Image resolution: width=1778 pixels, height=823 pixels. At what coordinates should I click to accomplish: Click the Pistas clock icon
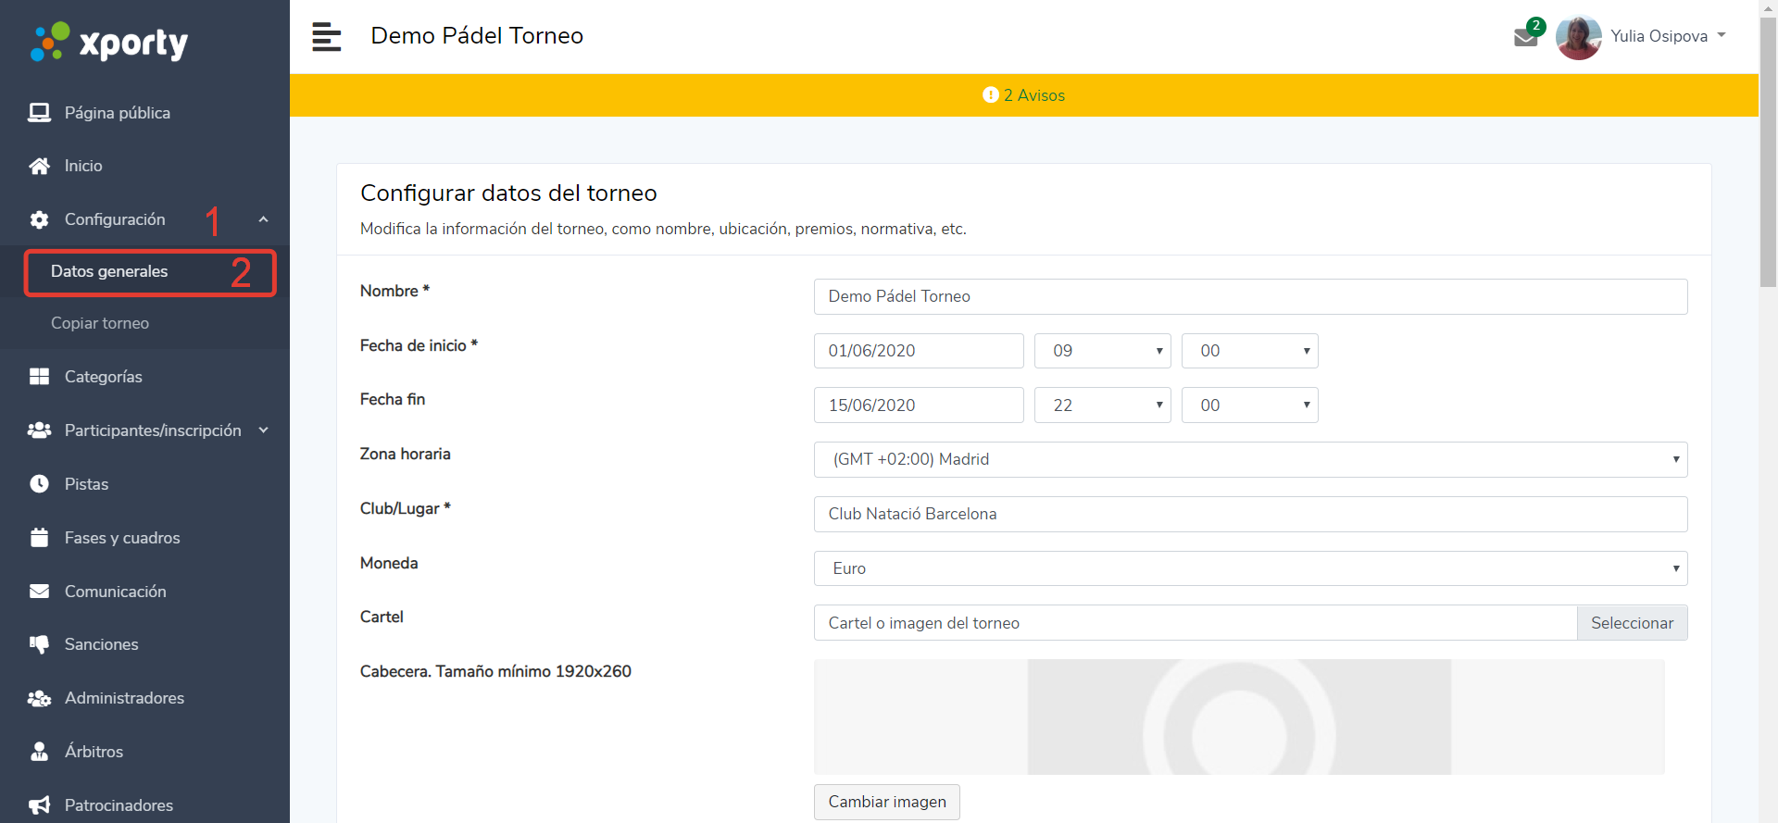point(39,484)
